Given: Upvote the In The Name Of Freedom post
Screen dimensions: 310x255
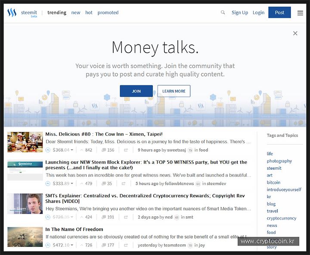Looking at the screenshot, I should pos(48,245).
